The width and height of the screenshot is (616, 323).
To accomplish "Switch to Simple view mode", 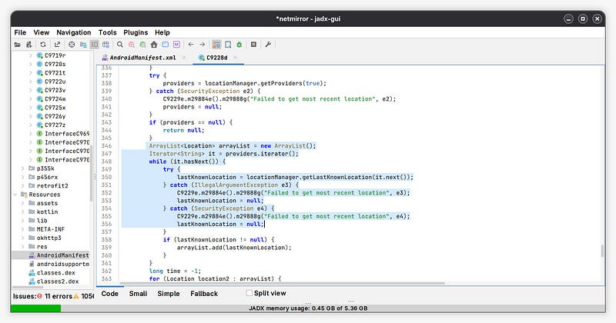I will click(x=169, y=294).
